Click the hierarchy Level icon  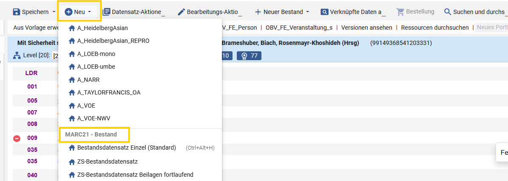(17, 56)
